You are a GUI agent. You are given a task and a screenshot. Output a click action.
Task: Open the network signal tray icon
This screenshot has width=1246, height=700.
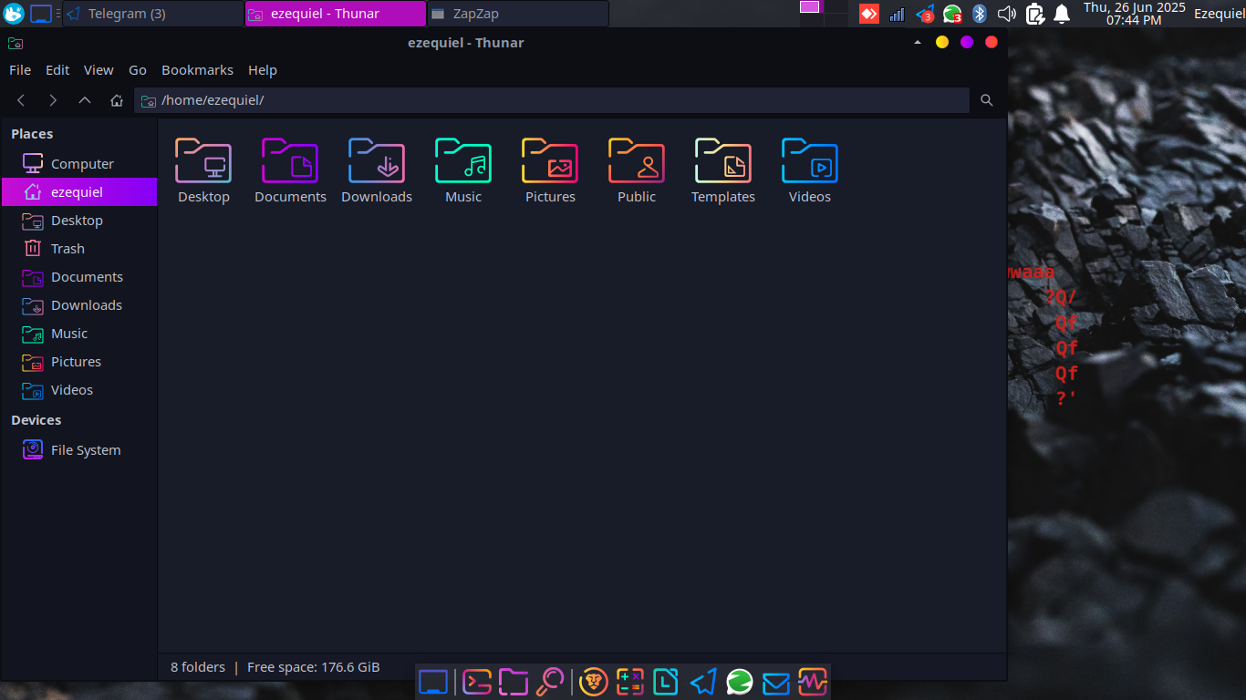(x=897, y=14)
